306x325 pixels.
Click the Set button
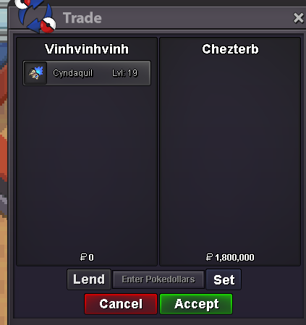click(224, 279)
